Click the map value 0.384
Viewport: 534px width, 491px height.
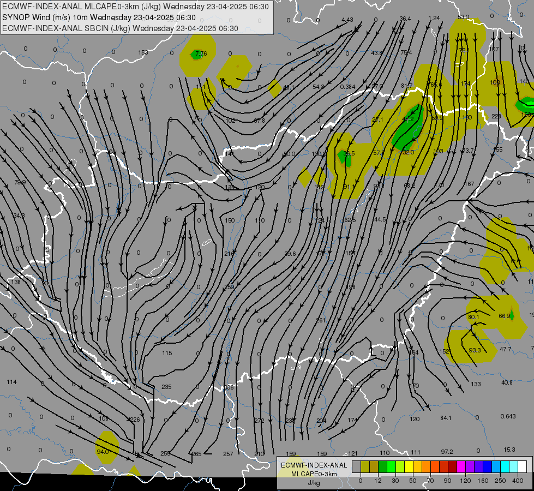click(x=347, y=87)
